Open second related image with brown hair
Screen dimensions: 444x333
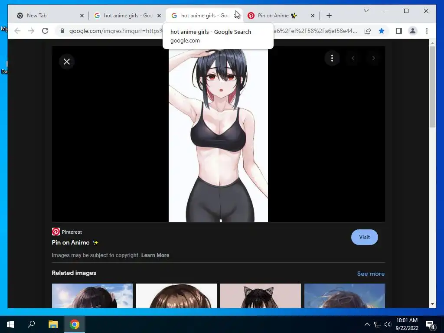(x=176, y=296)
